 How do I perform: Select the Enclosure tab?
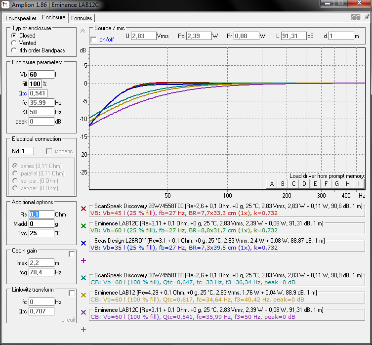(x=54, y=17)
